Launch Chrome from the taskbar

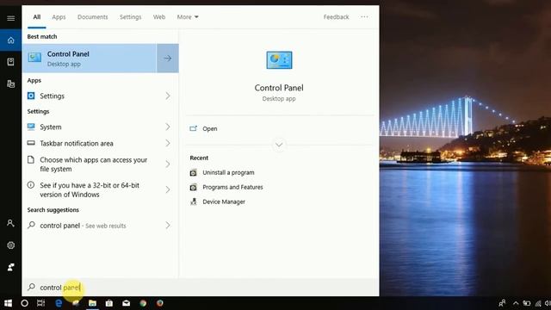[x=143, y=303]
